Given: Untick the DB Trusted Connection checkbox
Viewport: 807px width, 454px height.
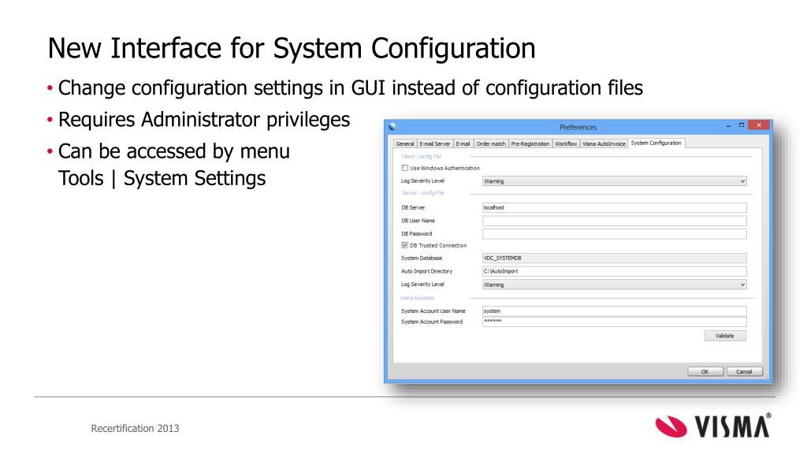Looking at the screenshot, I should [x=405, y=246].
